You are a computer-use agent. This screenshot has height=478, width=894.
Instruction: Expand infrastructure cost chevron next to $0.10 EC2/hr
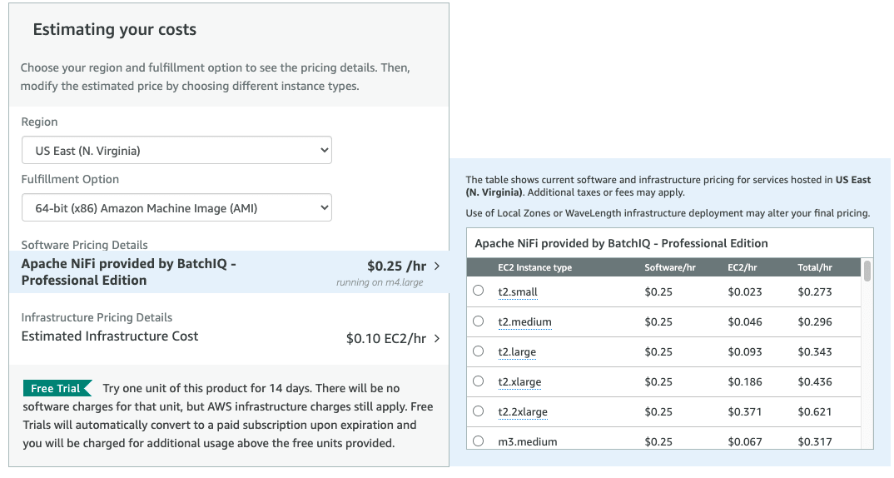point(437,338)
